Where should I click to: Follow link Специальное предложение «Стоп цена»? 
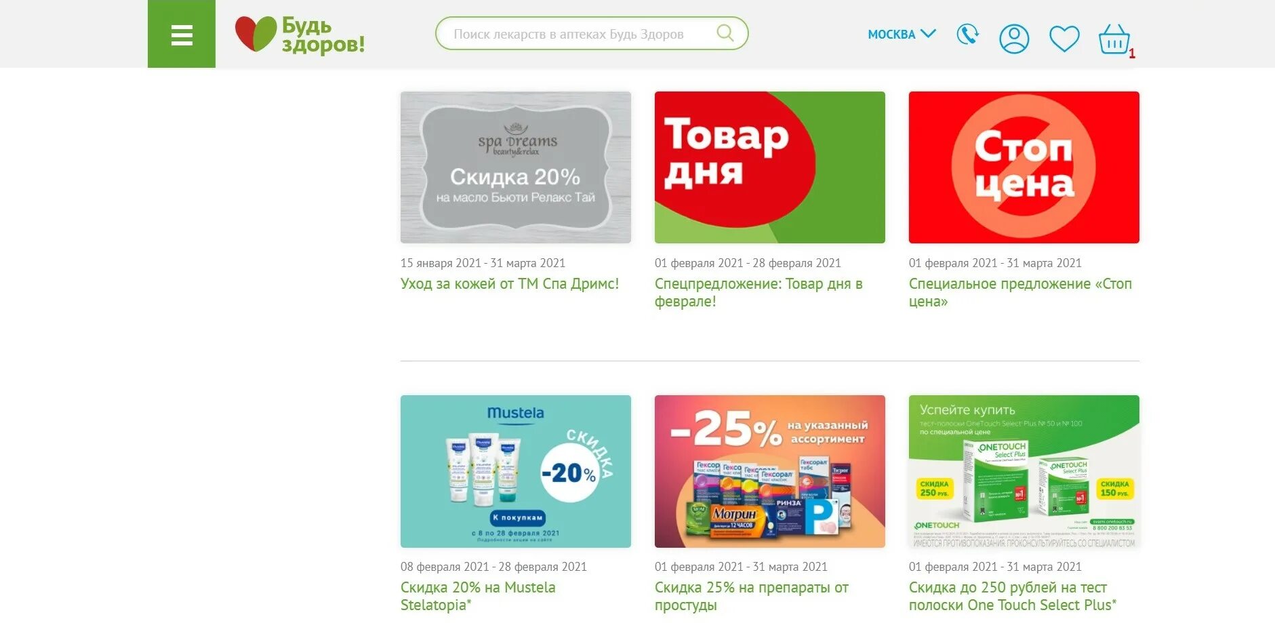[1020, 292]
